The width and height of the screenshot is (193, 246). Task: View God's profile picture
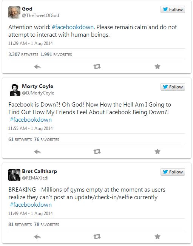(14, 12)
